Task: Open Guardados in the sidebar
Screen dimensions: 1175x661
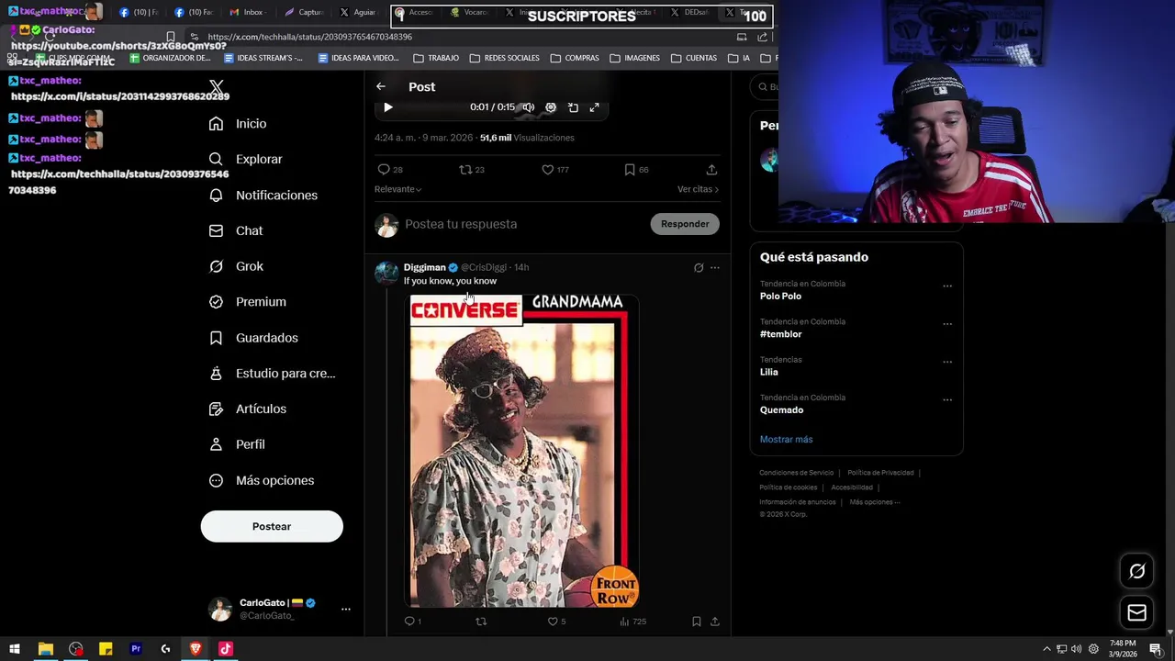Action: (x=253, y=338)
